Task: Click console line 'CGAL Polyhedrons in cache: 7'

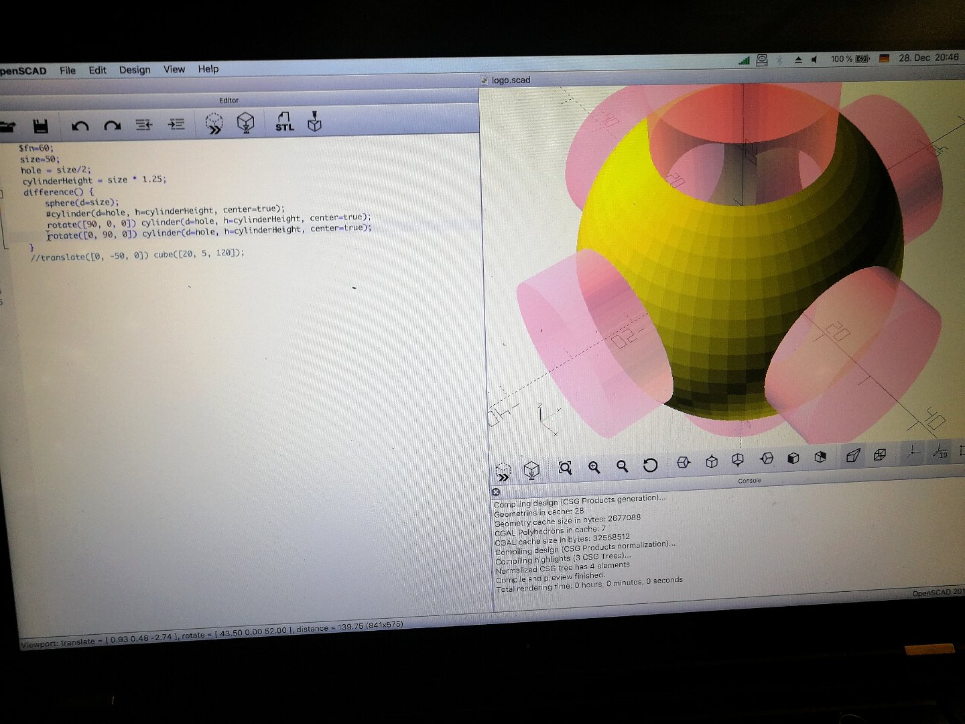Action: [550, 531]
